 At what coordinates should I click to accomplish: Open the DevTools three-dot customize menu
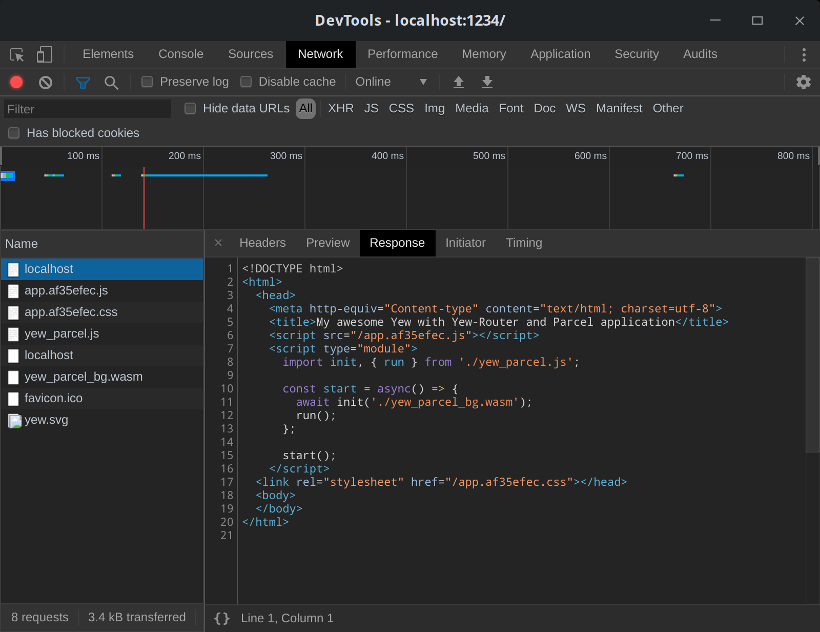[804, 54]
